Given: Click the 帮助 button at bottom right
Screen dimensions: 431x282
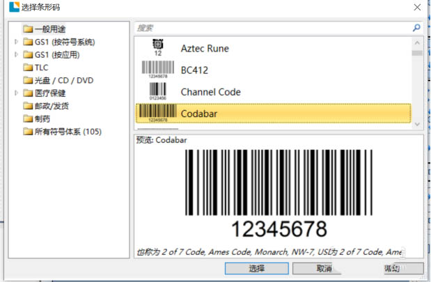Looking at the screenshot, I should 404,268.
